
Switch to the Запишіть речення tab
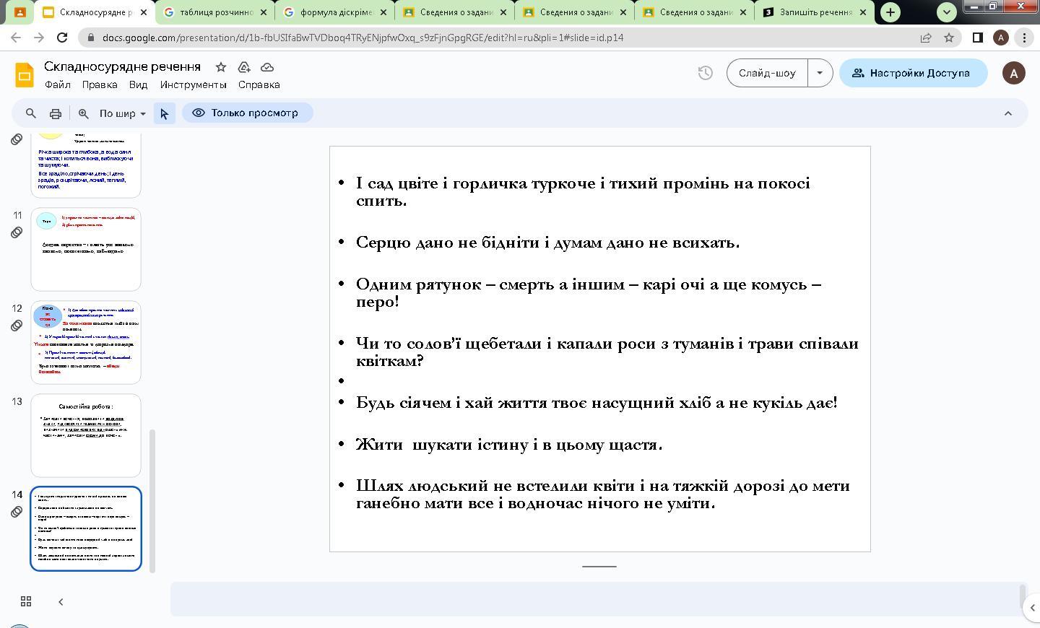click(816, 12)
